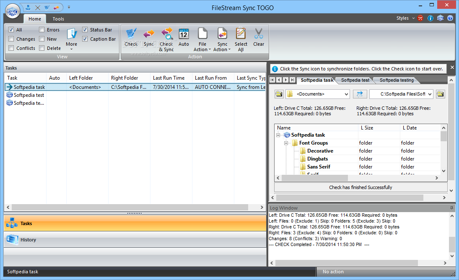This screenshot has width=459, height=280.
Task: Select the Softpedia testing tab
Action: (397, 80)
